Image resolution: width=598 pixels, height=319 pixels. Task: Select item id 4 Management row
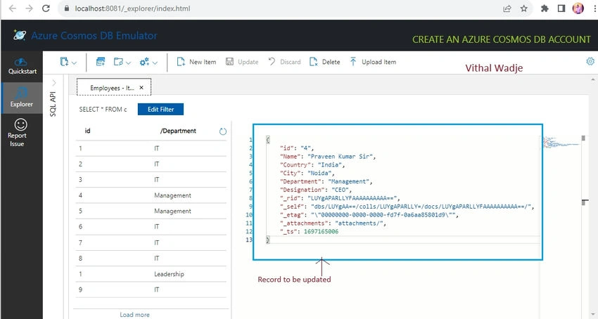pos(151,195)
